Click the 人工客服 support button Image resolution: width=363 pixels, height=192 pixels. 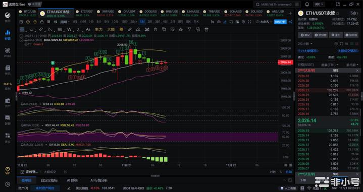tap(288, 188)
